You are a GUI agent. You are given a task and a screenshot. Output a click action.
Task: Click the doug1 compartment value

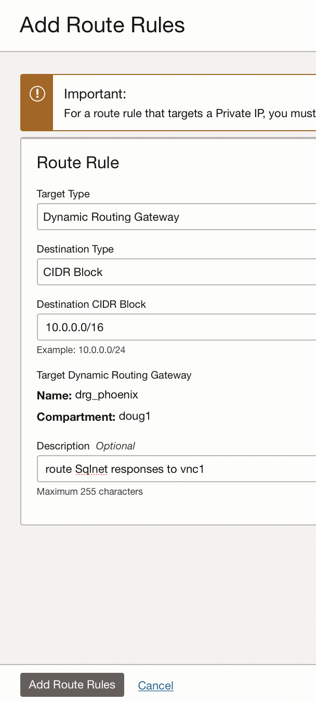(x=135, y=417)
